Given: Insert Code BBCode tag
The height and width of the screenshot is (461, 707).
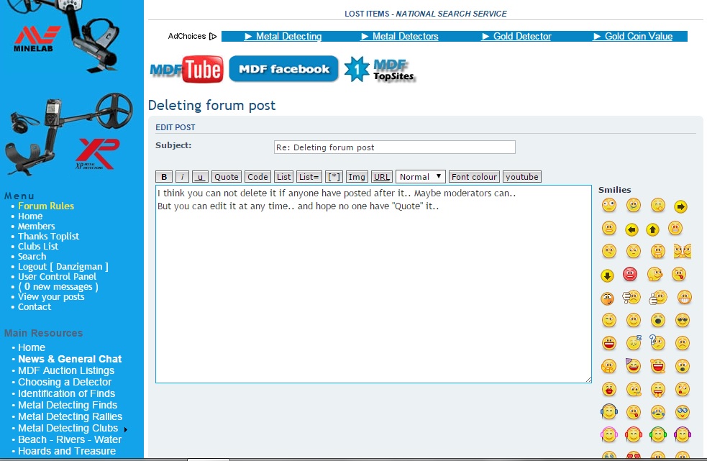Looking at the screenshot, I should (257, 177).
